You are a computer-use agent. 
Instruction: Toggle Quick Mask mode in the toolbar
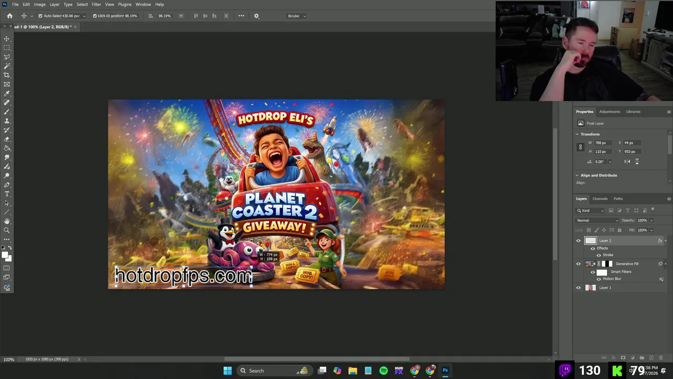(x=7, y=268)
